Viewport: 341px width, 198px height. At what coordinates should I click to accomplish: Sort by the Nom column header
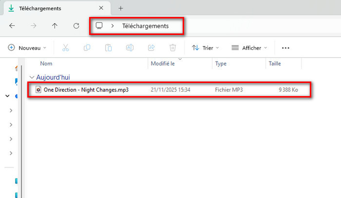tap(46, 64)
